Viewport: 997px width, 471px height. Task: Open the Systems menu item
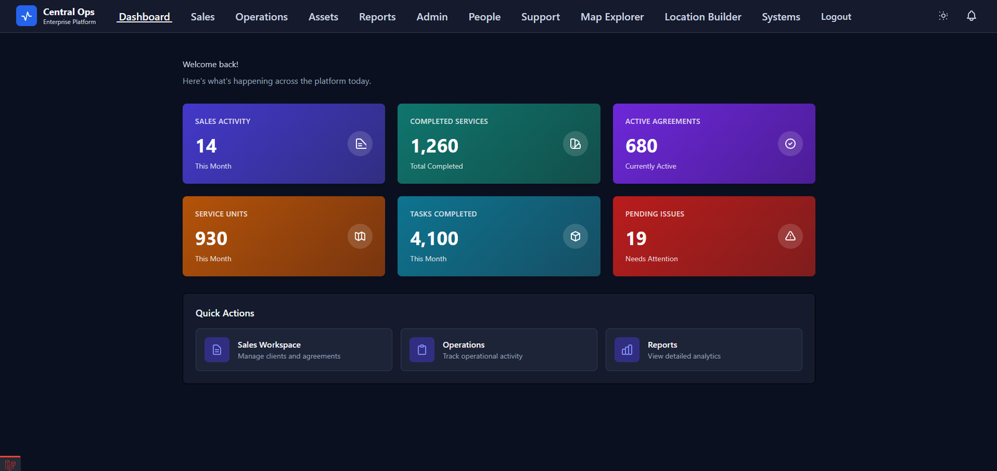[781, 17]
